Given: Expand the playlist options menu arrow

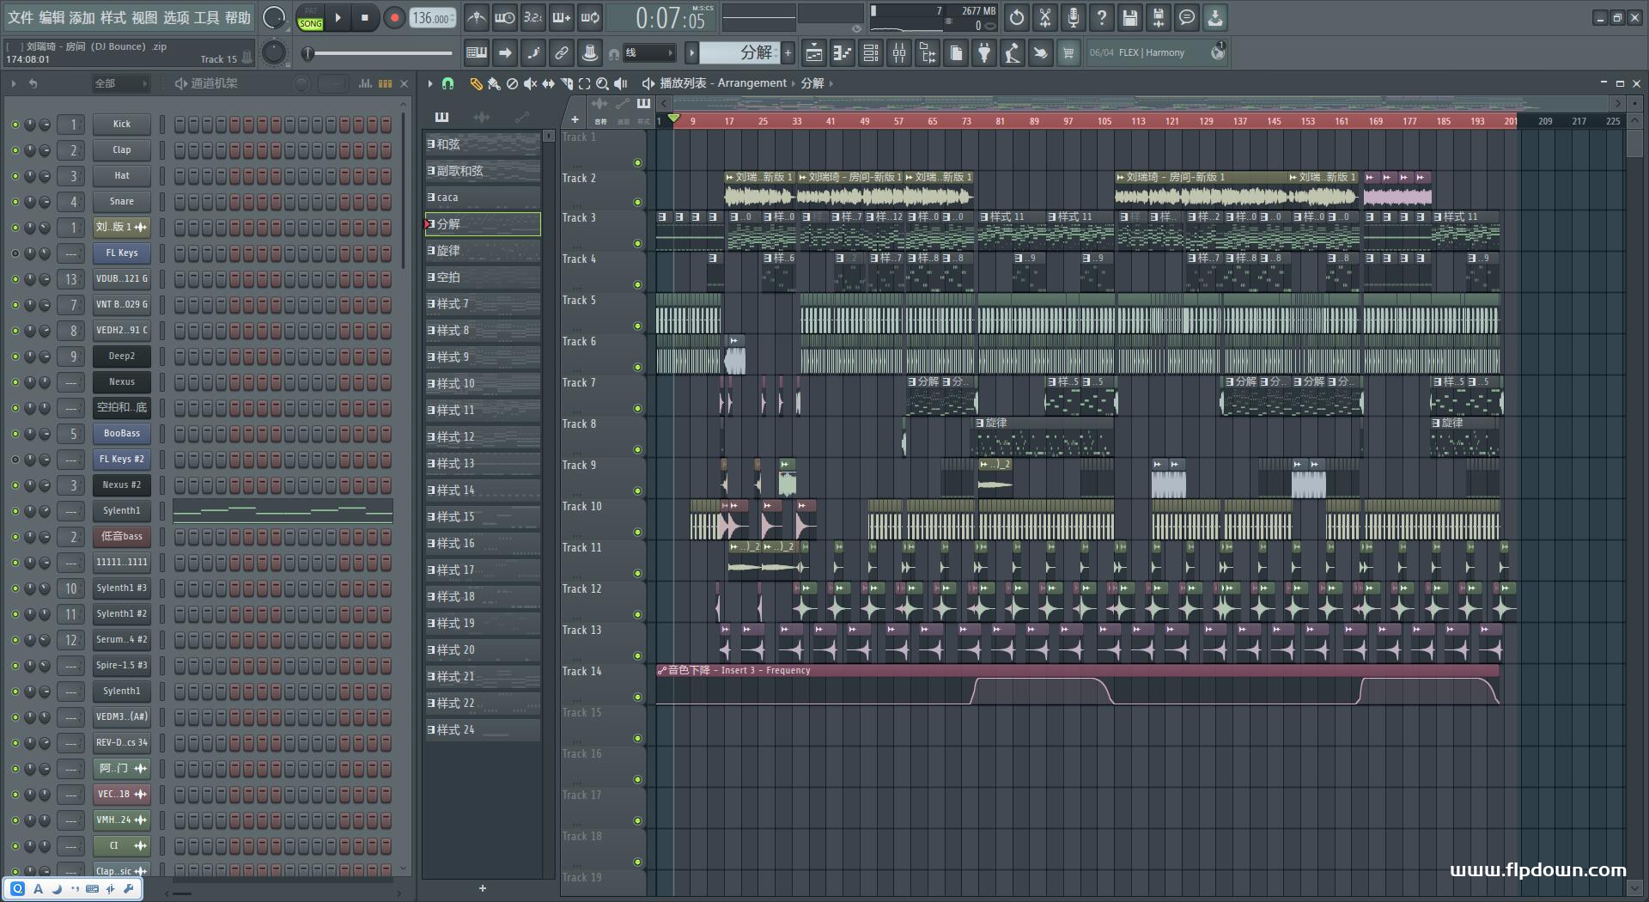Looking at the screenshot, I should (430, 83).
